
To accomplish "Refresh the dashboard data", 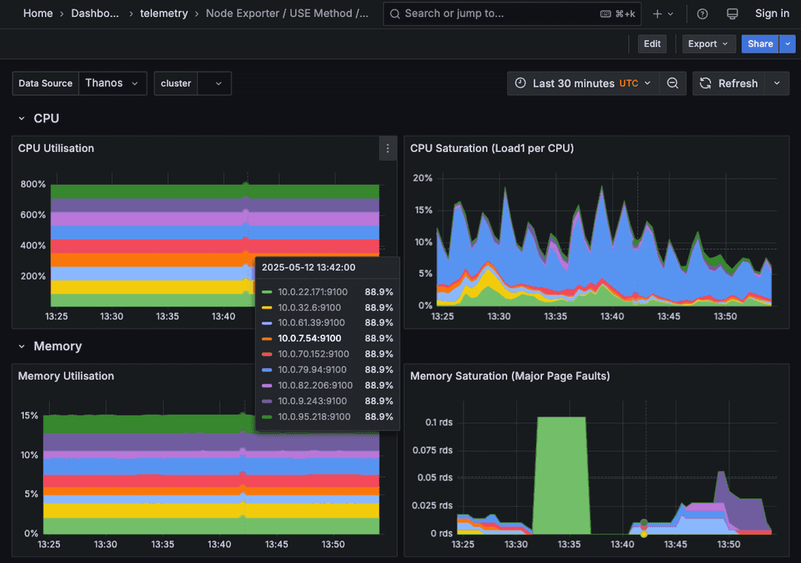I will tap(728, 83).
